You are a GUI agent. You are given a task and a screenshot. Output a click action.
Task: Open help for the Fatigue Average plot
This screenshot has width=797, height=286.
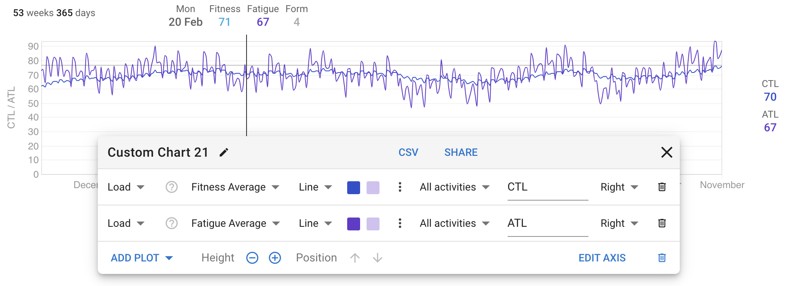(x=172, y=223)
